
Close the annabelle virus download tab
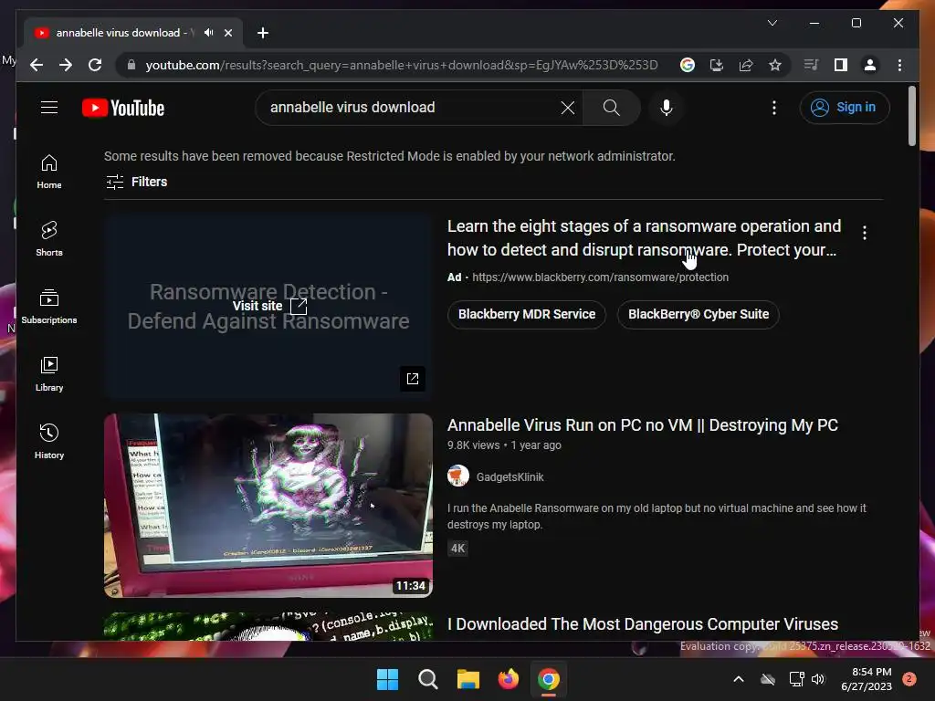[x=227, y=33]
